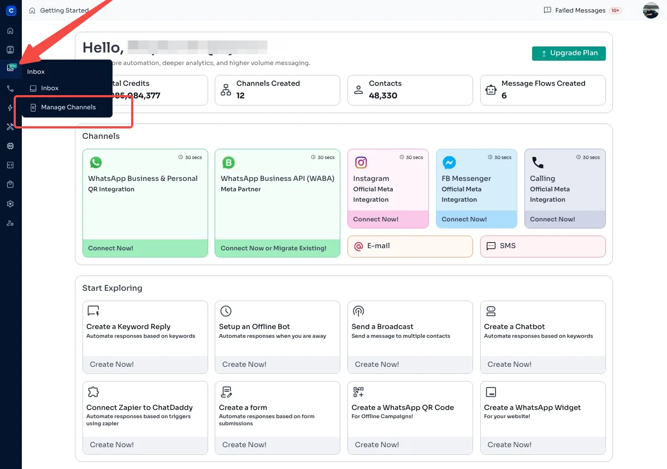Click Create Now under Send a Broadcast
This screenshot has width=667, height=469.
tap(377, 364)
